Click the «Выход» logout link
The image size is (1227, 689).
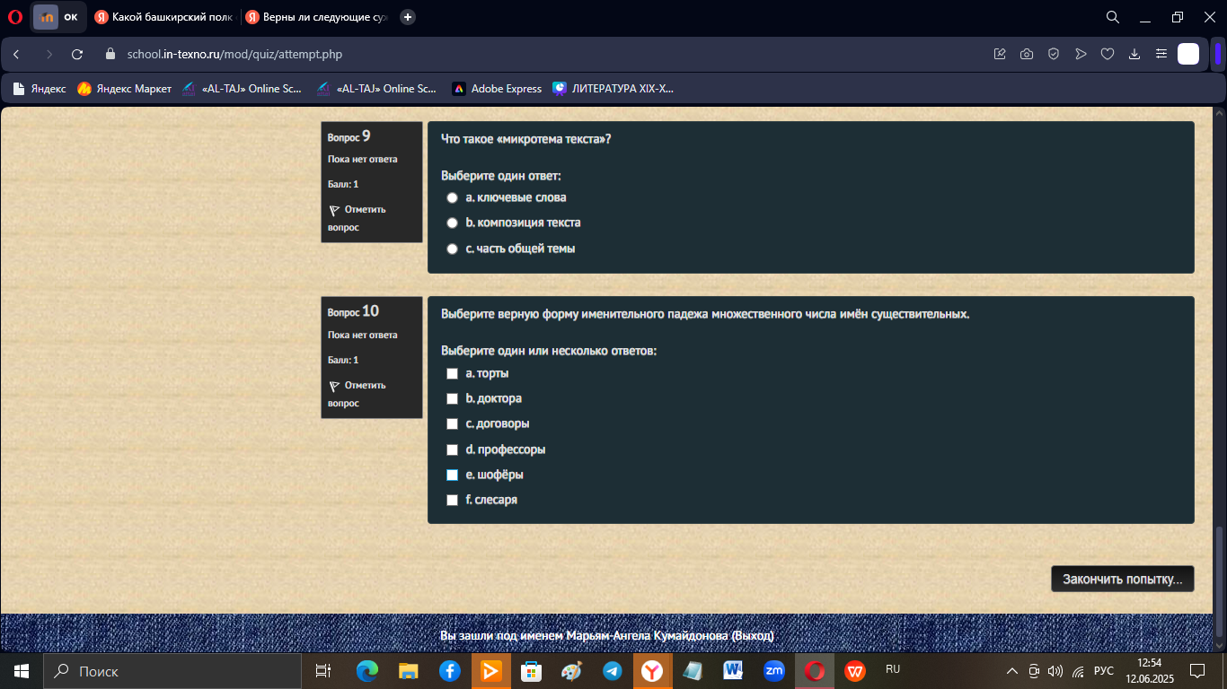753,636
